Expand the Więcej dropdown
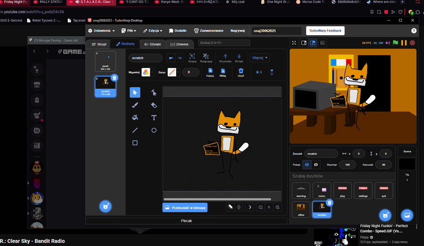Image resolution: width=424 pixels, height=246 pixels. [260, 58]
